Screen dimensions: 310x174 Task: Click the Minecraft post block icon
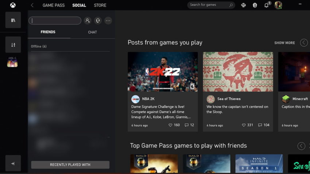pyautogui.click(x=286, y=99)
